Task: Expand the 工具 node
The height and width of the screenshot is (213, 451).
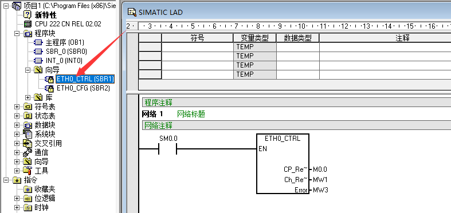Action: tap(17, 171)
